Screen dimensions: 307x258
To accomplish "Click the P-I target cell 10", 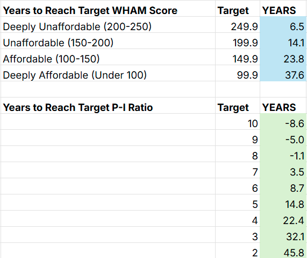I will click(238, 122).
